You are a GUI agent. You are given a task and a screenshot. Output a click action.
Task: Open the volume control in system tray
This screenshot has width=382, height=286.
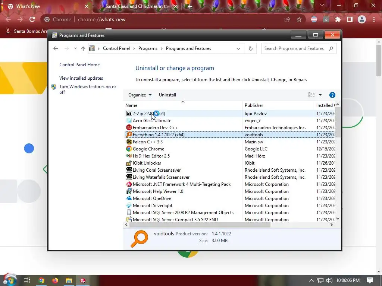tap(329, 280)
